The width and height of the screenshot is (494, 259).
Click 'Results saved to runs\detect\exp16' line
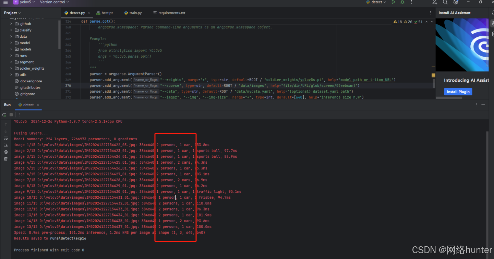[50, 238]
